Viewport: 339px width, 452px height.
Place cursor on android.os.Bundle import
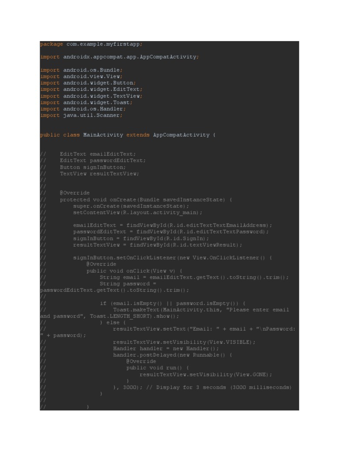point(81,70)
